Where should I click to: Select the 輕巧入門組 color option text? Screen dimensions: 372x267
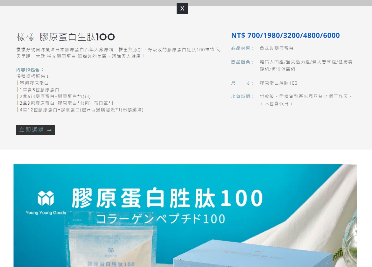pos(272,62)
